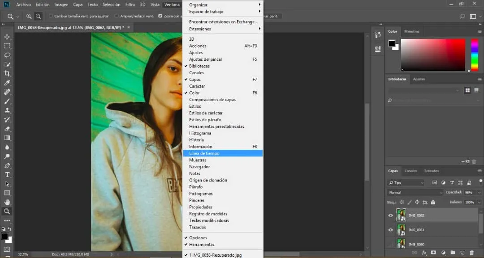Choose Línea de tiempo menu entry
This screenshot has width=484, height=258.
[223, 153]
